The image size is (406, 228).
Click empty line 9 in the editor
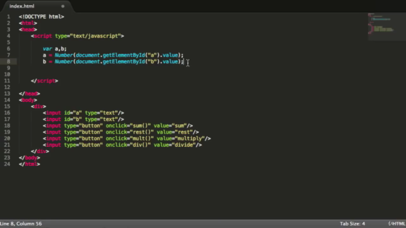click(x=192, y=68)
